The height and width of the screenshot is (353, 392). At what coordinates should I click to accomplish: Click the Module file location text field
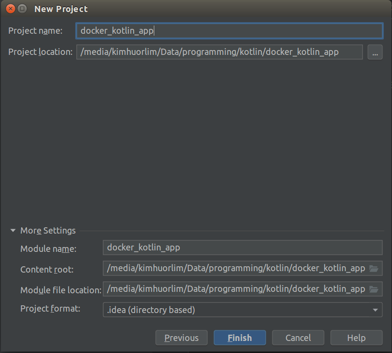click(235, 289)
